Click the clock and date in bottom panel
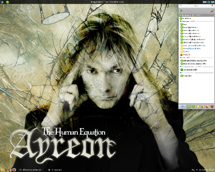Screen dimensions: 215x172 [203, 170]
